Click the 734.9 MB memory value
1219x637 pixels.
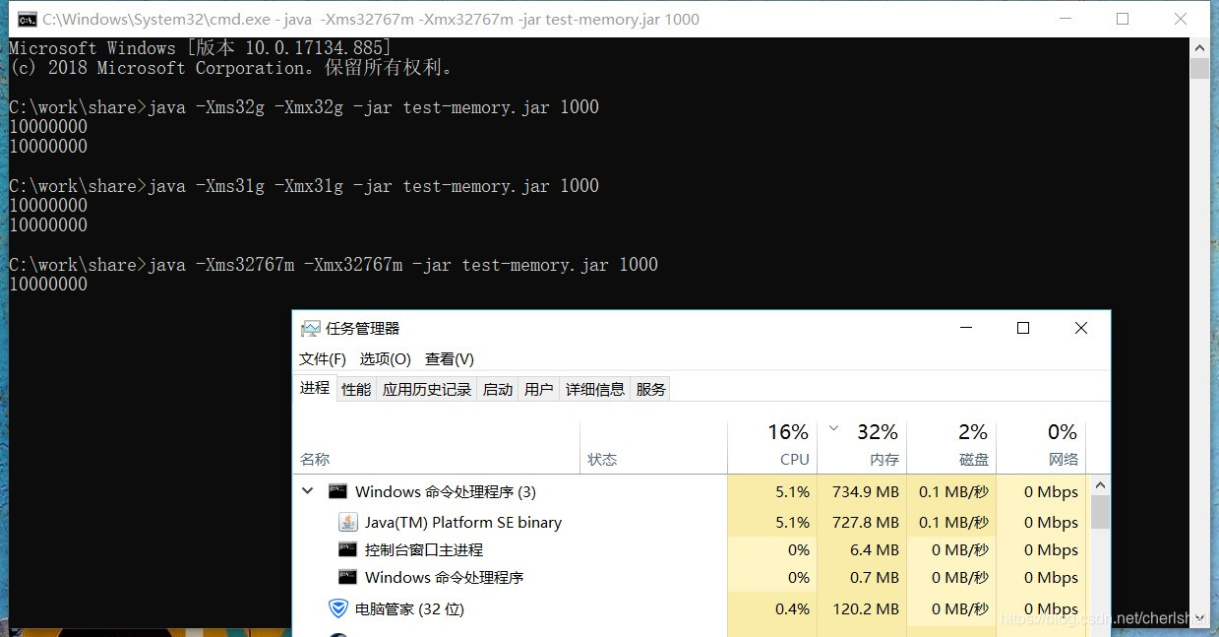[x=866, y=491]
